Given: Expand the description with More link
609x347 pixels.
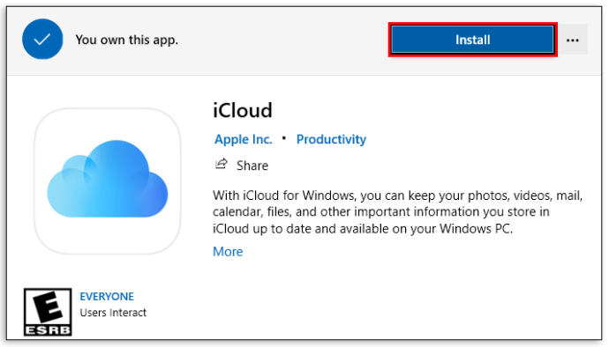Looking at the screenshot, I should point(228,252).
